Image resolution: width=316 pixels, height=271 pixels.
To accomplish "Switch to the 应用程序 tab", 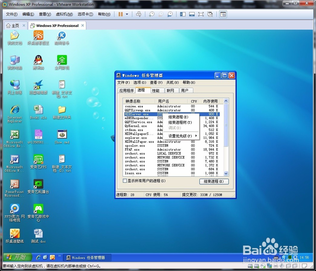I will point(127,90).
